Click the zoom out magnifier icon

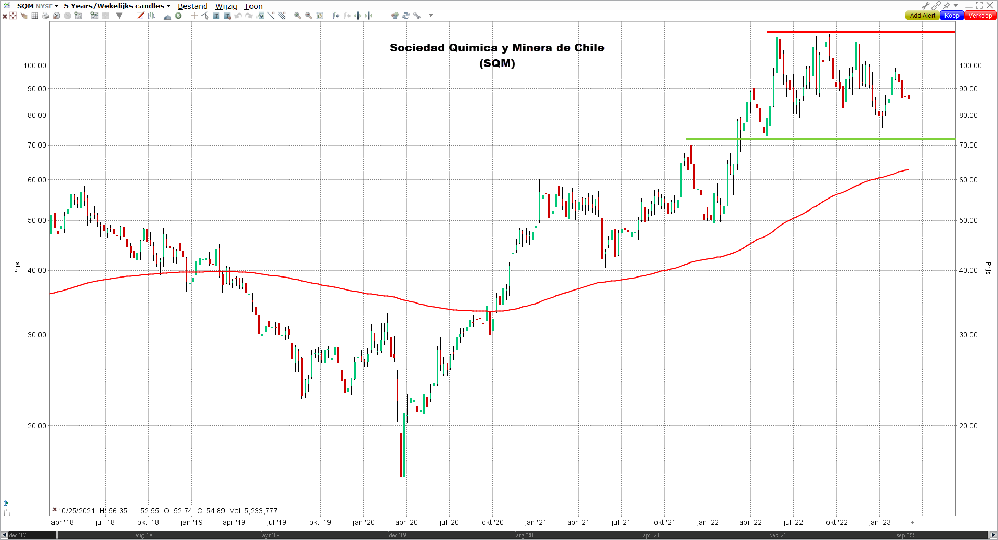point(309,16)
